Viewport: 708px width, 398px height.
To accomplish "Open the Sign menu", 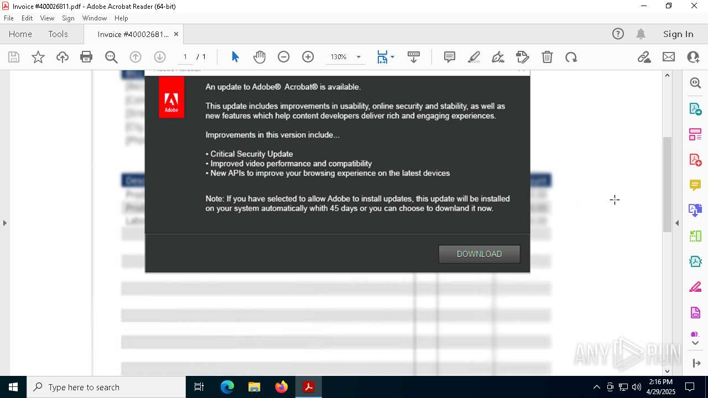I will tap(69, 18).
